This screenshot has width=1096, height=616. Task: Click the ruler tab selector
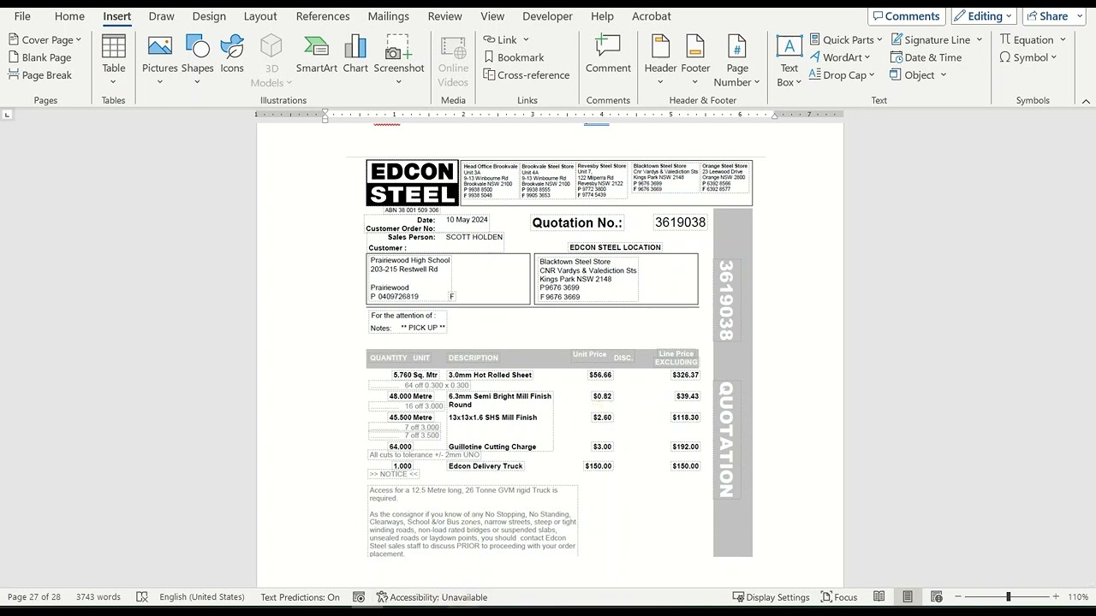pyautogui.click(x=8, y=114)
